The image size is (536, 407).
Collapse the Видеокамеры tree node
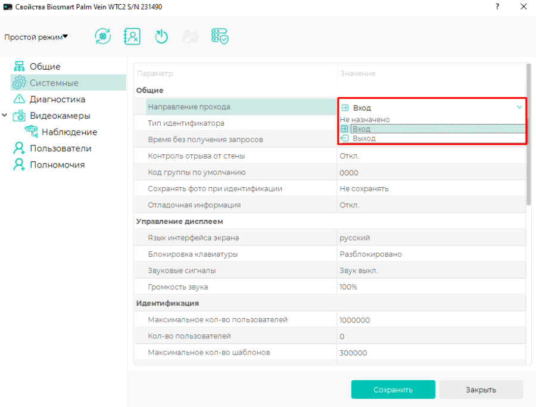tap(5, 115)
